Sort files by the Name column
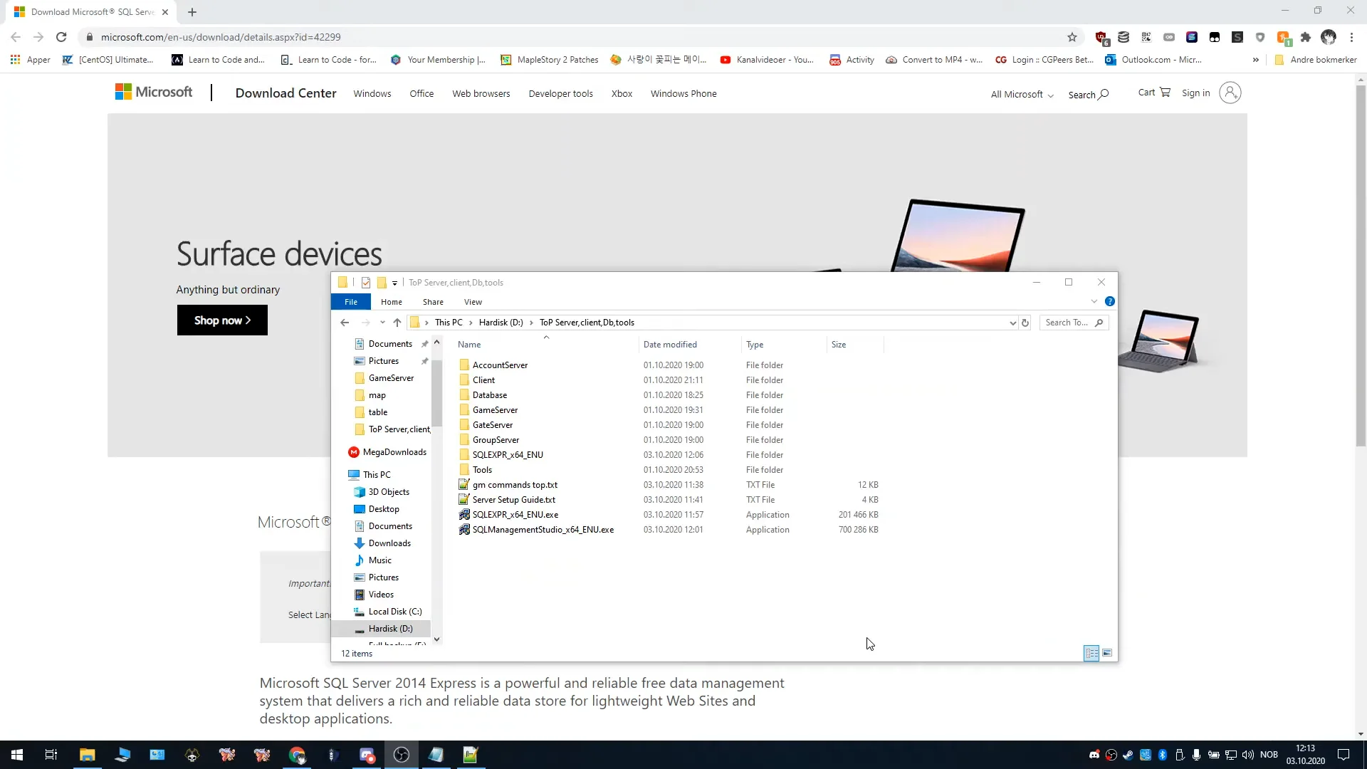 [469, 345]
